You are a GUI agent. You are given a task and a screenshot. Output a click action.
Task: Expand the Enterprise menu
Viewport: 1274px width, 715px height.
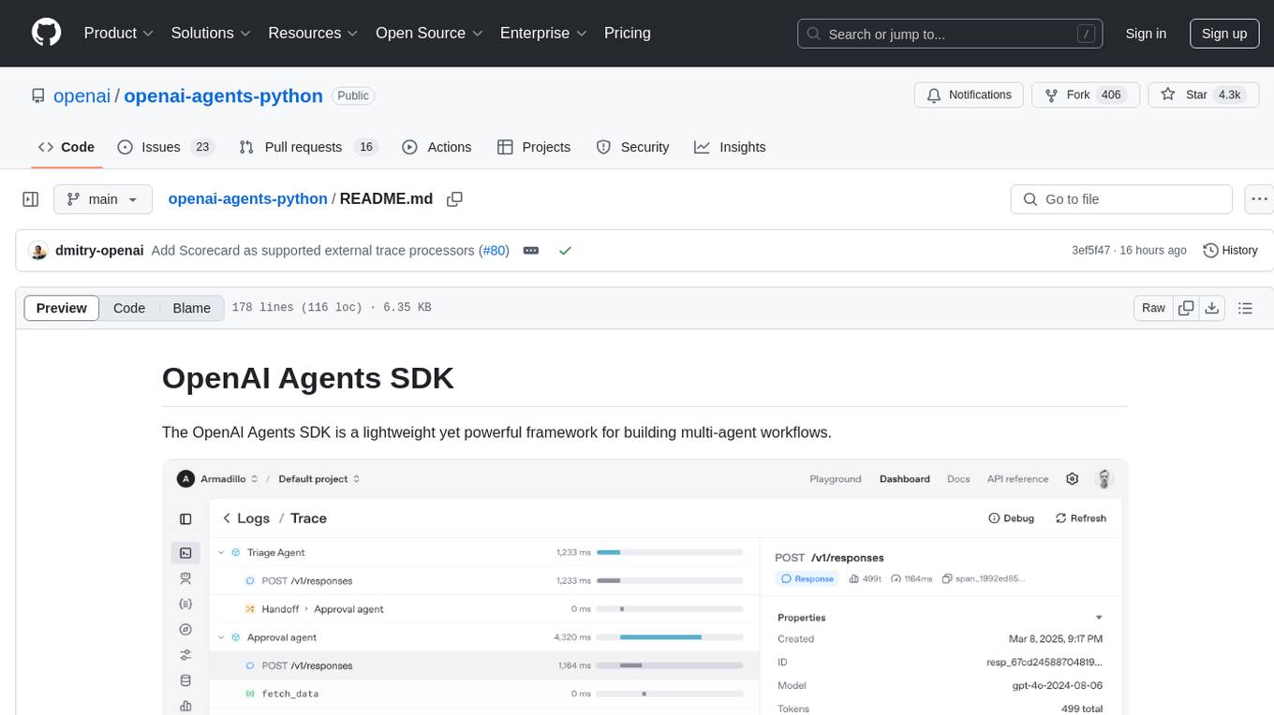point(543,33)
